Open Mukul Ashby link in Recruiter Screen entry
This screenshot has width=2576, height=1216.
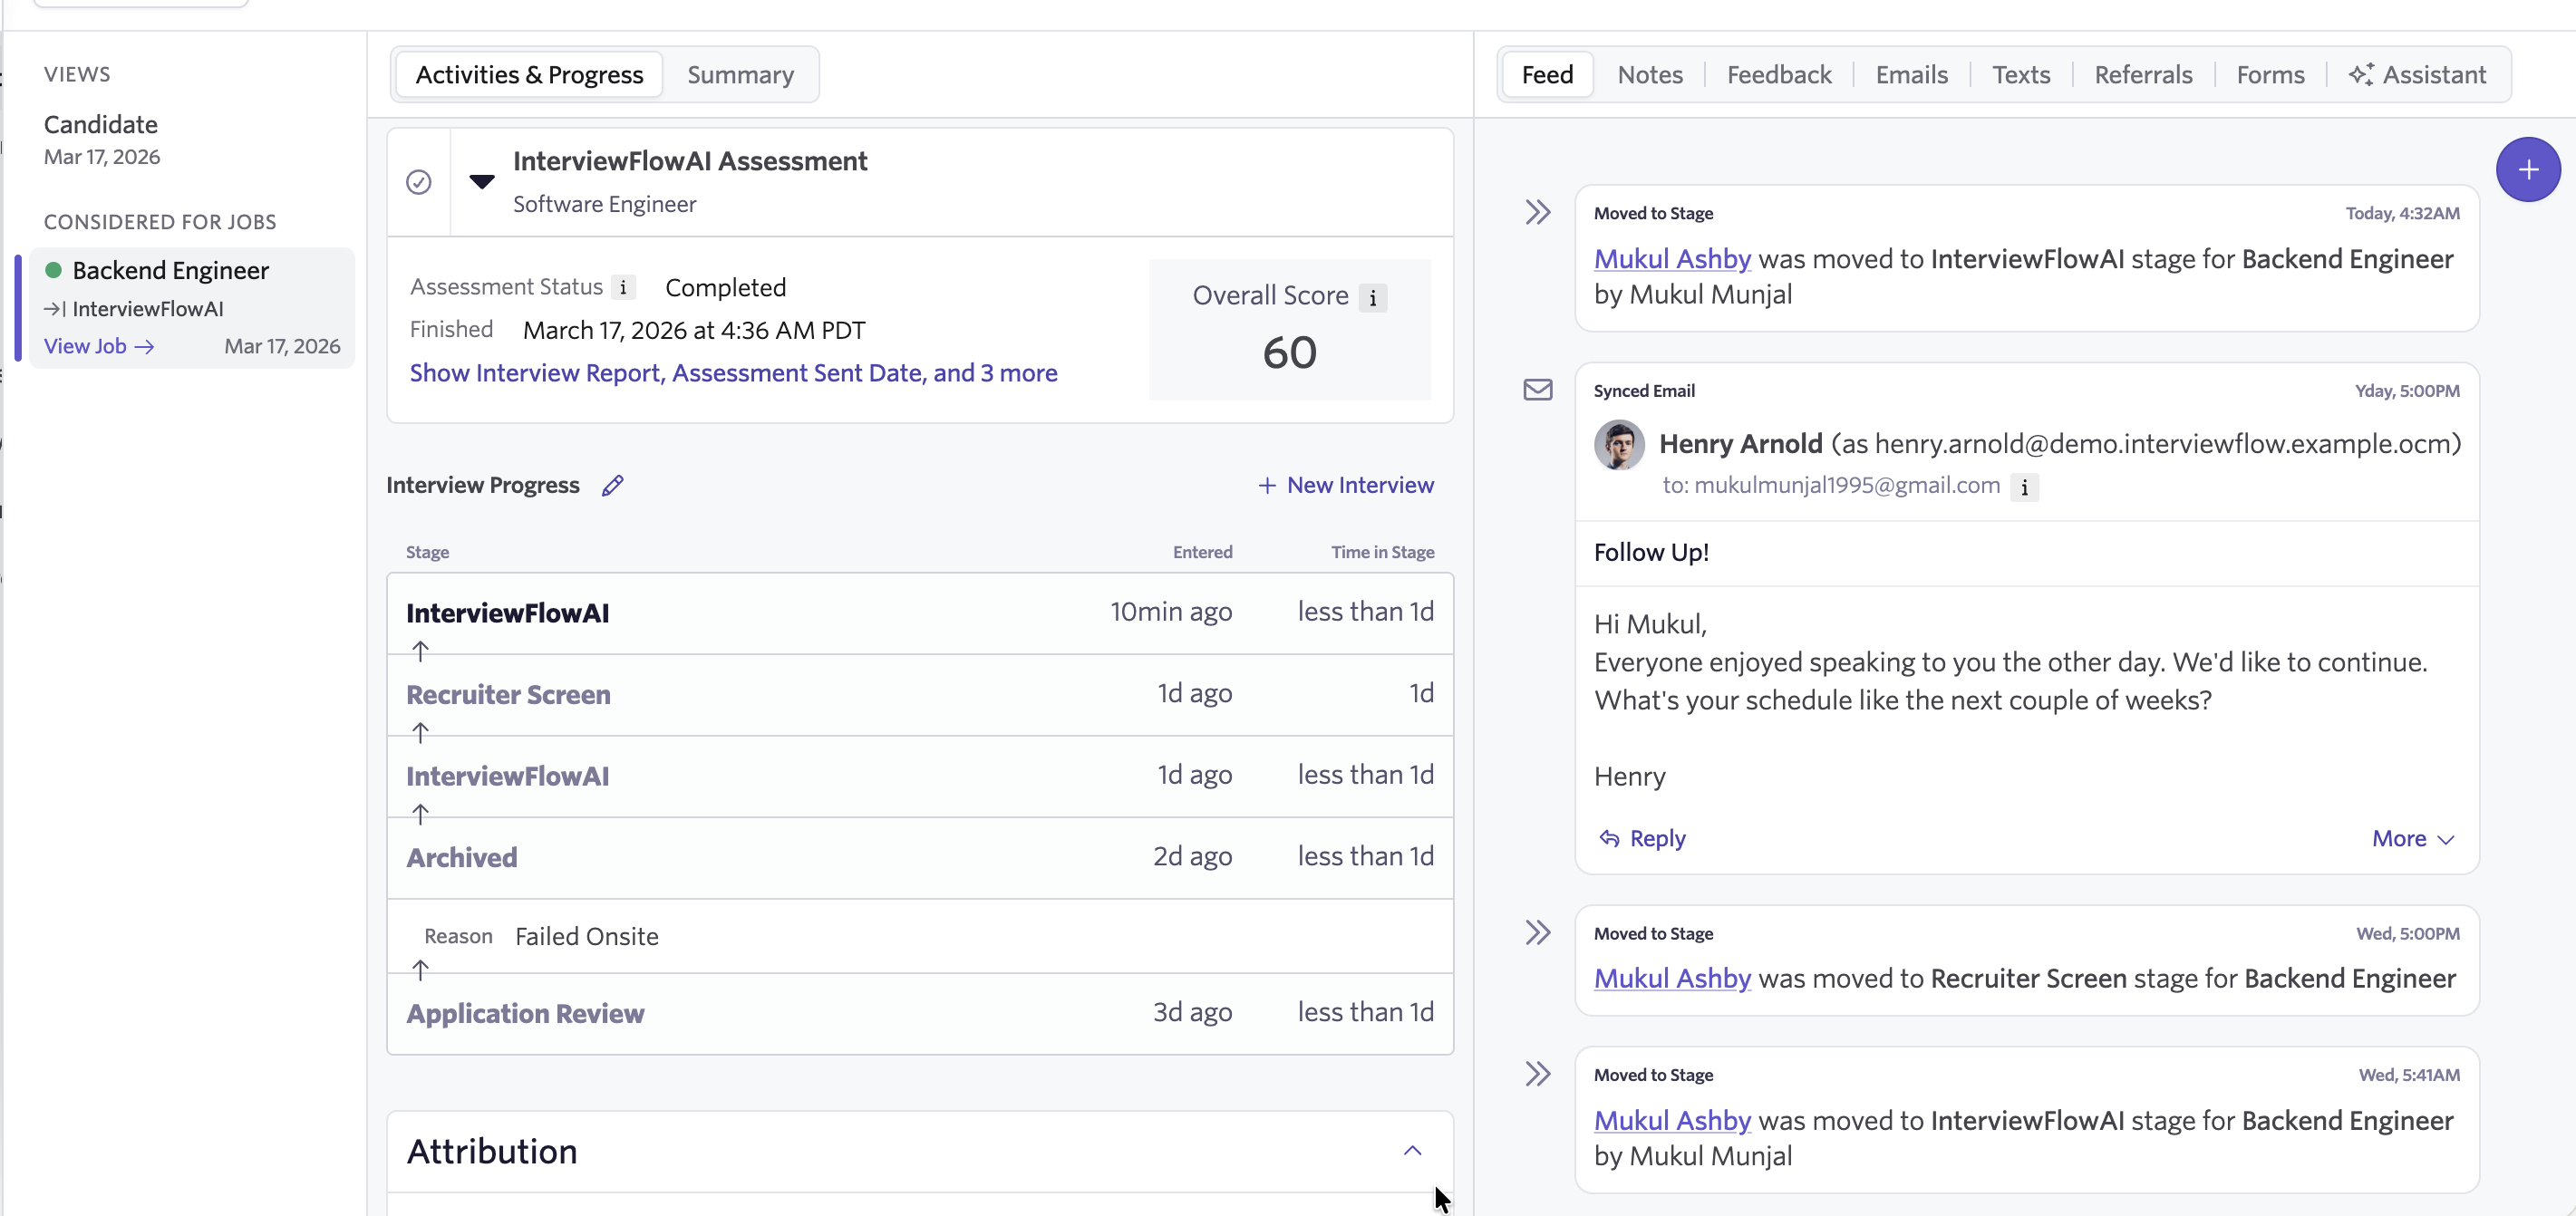click(x=1672, y=978)
